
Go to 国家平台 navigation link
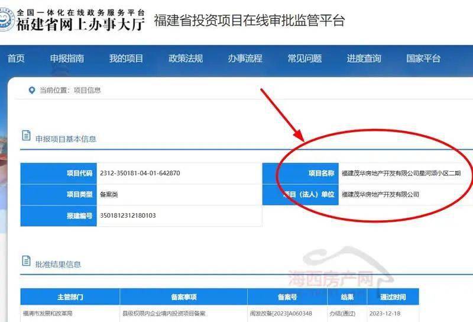423,58
